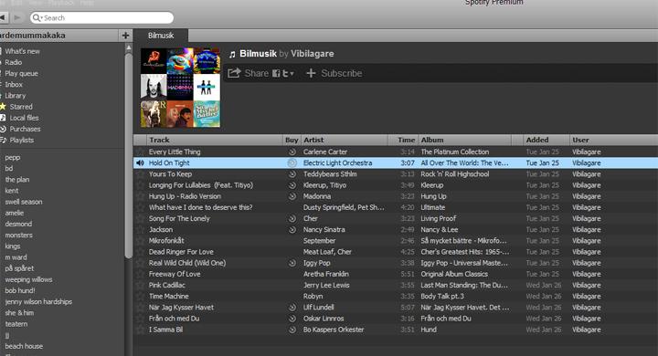658x356 pixels.
Task: Star the Yours To Keep track
Action: click(140, 174)
